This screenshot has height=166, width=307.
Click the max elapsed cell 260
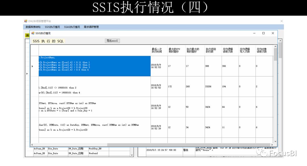(195, 87)
